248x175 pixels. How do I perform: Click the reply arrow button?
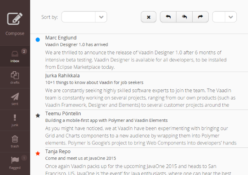click(168, 17)
